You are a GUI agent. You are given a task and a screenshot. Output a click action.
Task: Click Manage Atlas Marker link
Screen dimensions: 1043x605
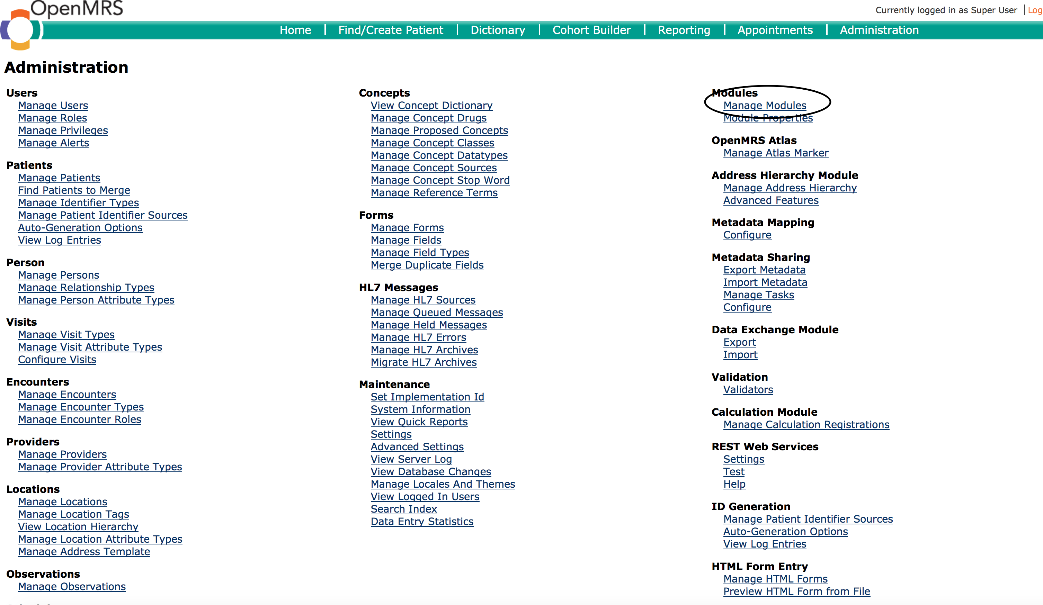point(776,153)
